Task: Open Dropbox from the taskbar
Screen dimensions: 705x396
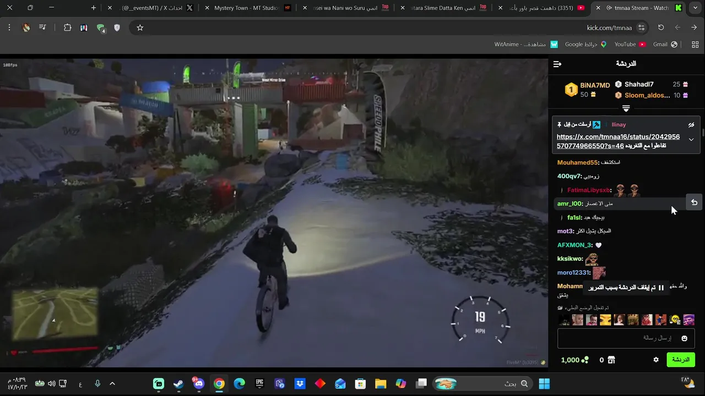Action: tap(300, 383)
